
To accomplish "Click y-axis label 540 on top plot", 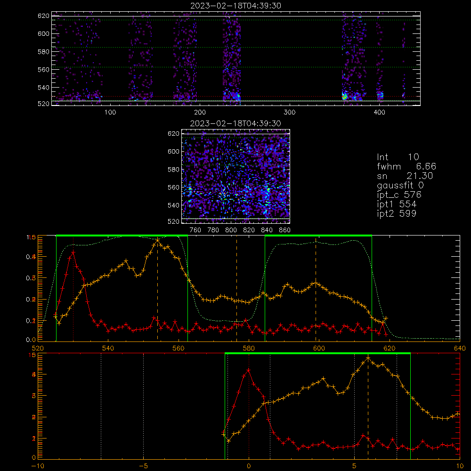I will pyautogui.click(x=43, y=88).
